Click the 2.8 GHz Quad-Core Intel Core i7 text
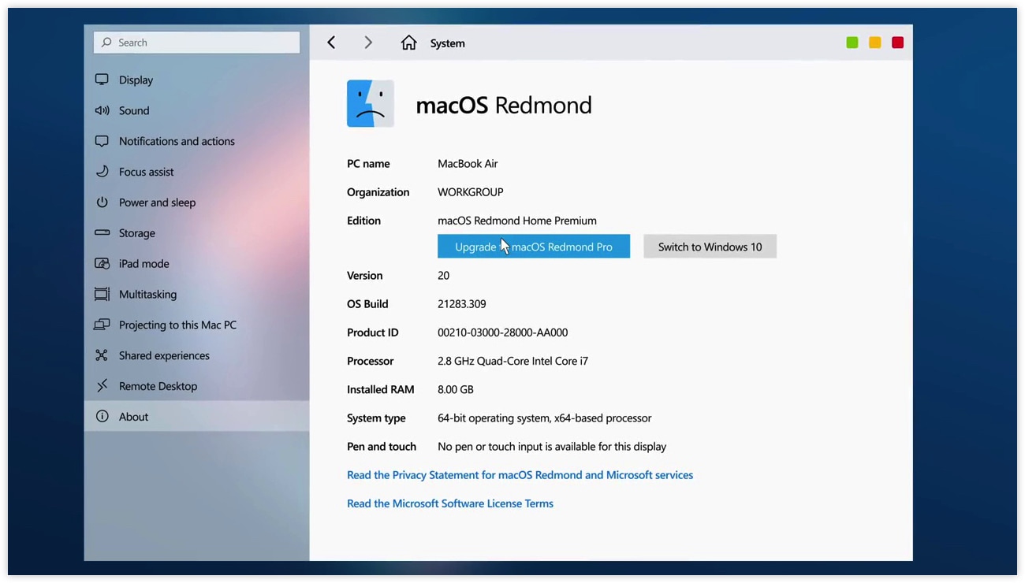This screenshot has width=1025, height=583. click(513, 361)
